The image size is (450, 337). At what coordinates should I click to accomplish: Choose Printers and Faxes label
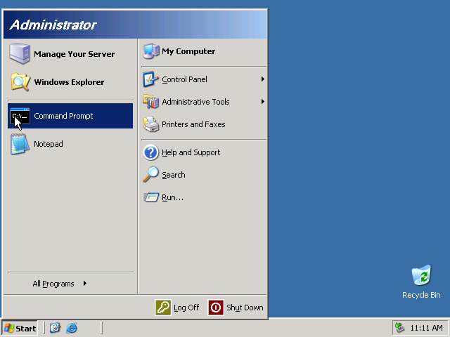193,124
